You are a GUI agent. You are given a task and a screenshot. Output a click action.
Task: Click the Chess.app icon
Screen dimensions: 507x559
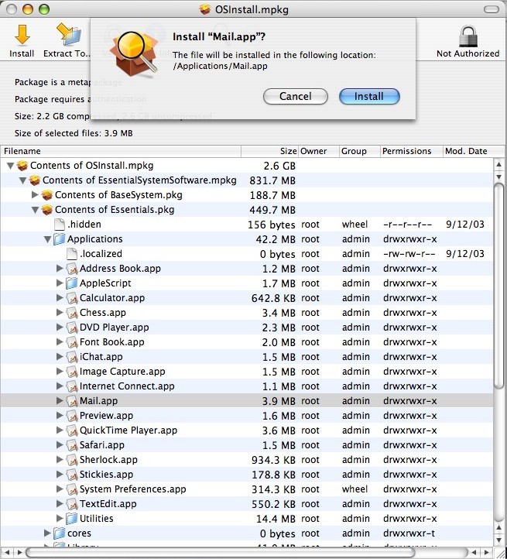point(72,313)
